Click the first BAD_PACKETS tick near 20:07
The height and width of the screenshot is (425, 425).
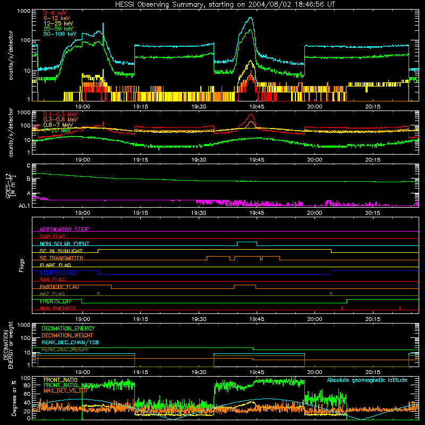(x=342, y=308)
